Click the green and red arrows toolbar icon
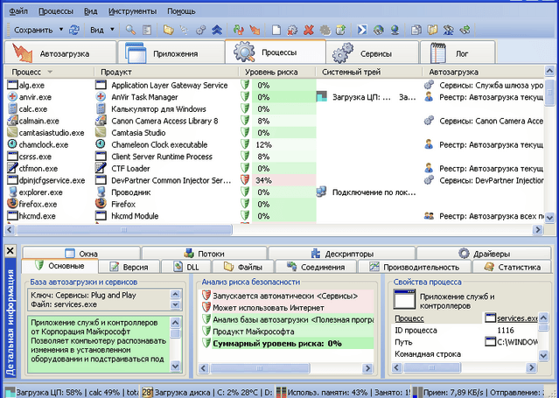The image size is (559, 398). tap(238, 30)
